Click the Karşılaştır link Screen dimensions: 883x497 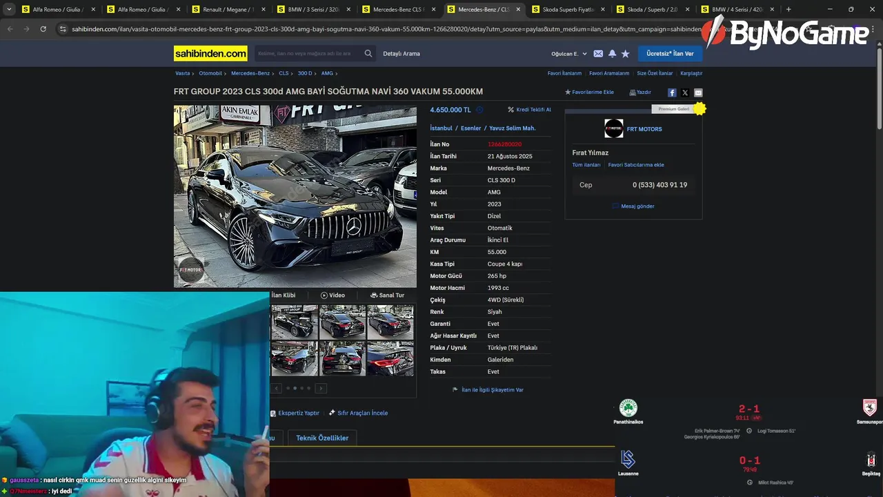(691, 73)
